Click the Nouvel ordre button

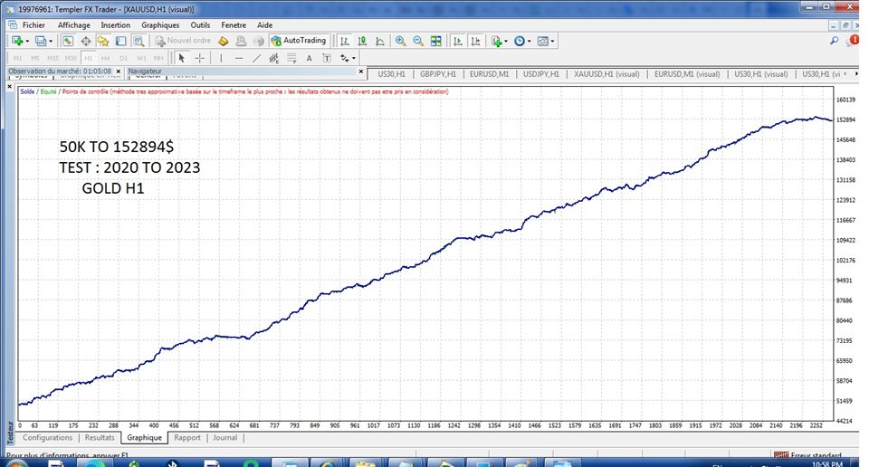183,41
